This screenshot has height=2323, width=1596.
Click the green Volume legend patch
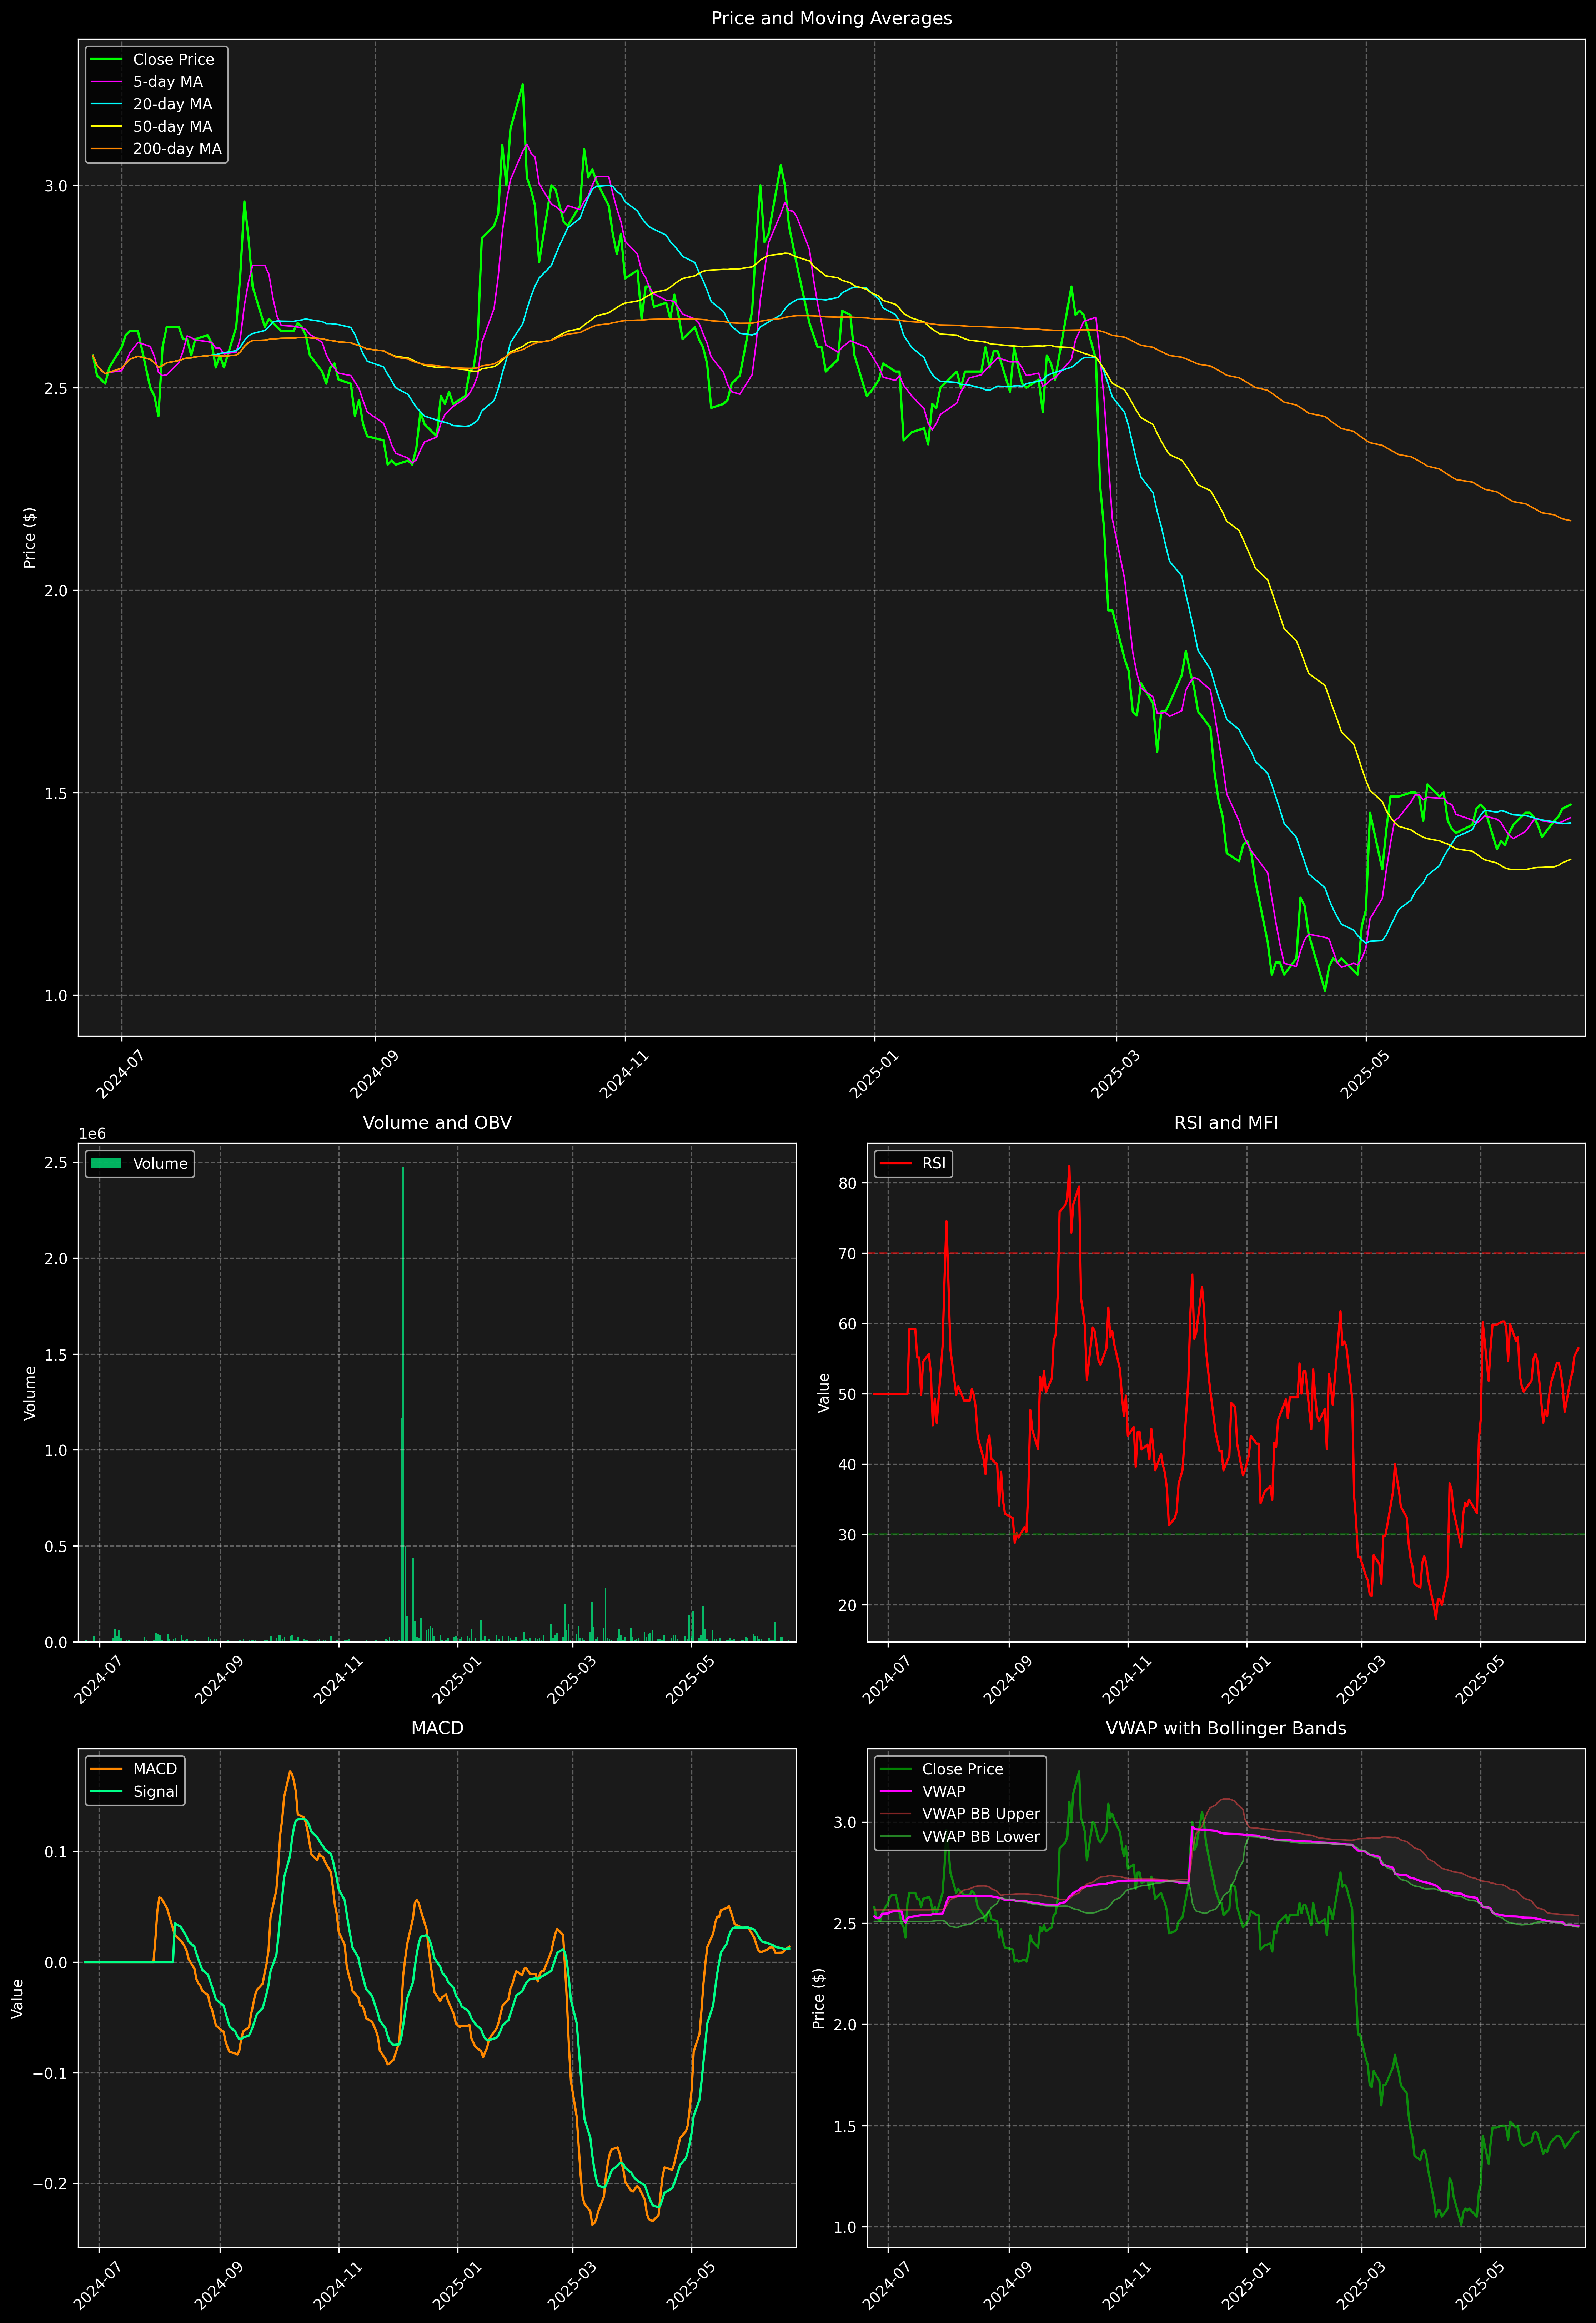point(106,1163)
